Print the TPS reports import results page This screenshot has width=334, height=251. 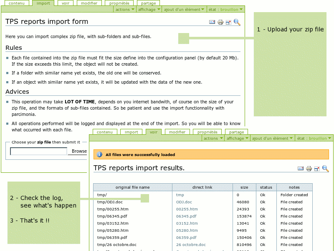pyautogui.click(x=309, y=169)
